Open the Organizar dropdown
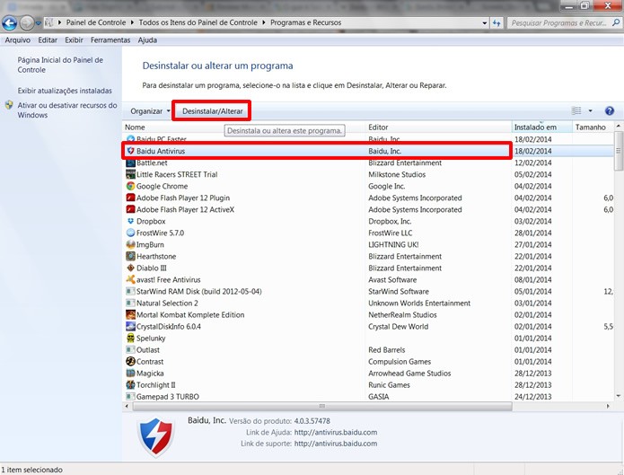Viewport: 624px width, 475px height. (x=150, y=111)
